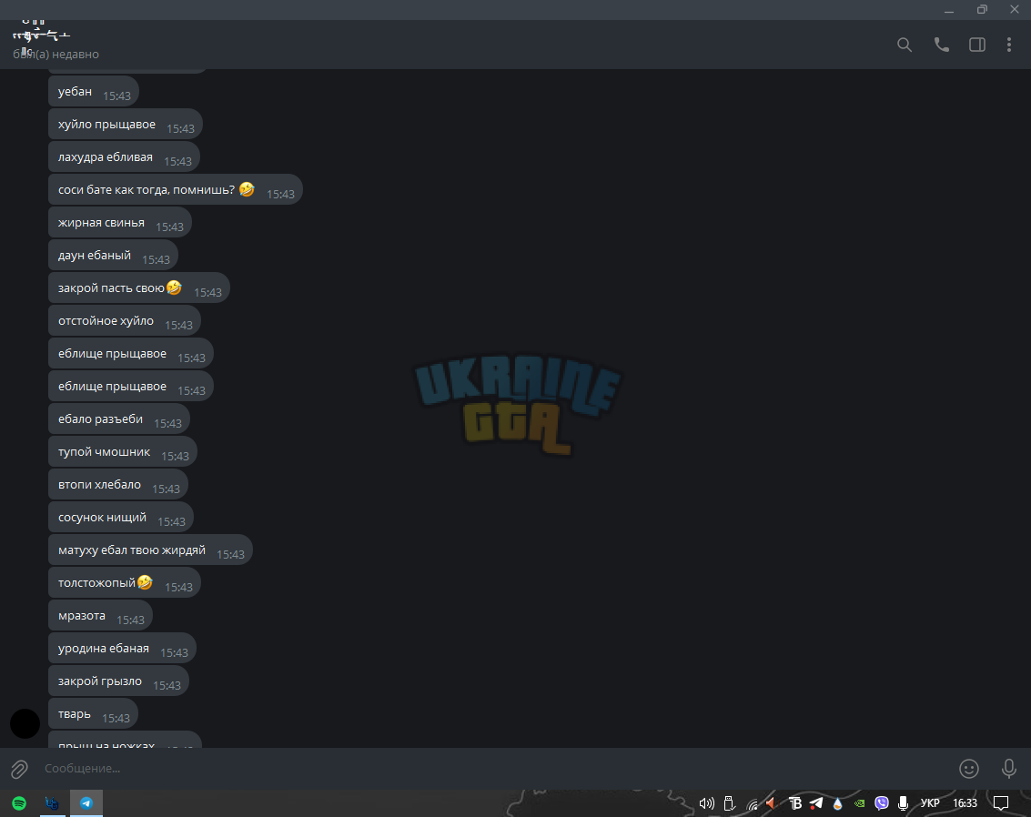This screenshot has width=1031, height=817.
Task: Select the message "закрой пасть свою"
Action: pyautogui.click(x=138, y=288)
